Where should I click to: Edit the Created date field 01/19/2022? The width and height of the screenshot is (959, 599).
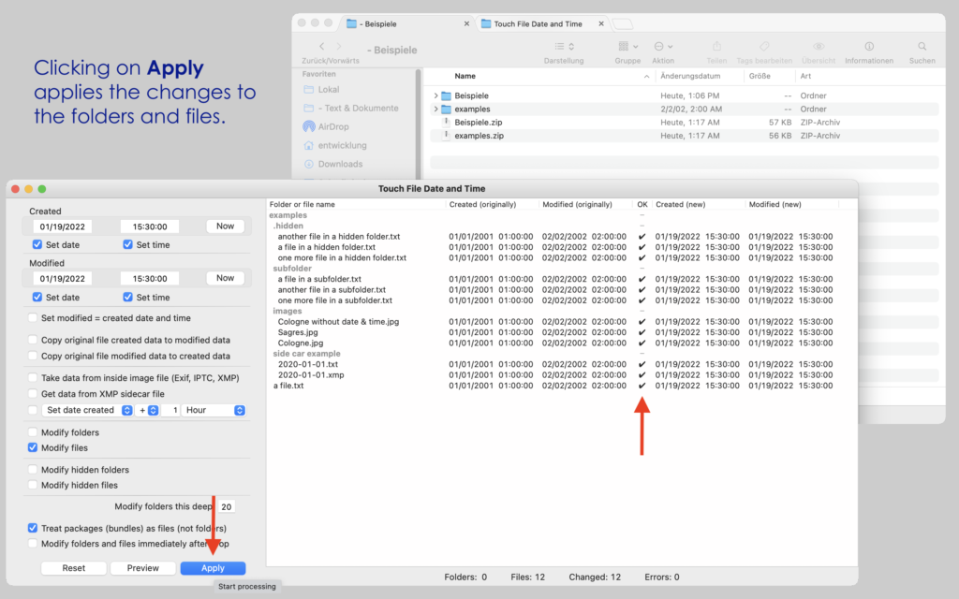coord(63,226)
